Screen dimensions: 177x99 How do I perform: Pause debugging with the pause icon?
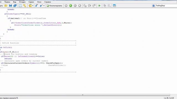[x=75, y=5]
